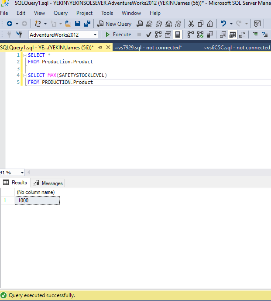Collapse the first SELECT * statement outline
This screenshot has width=271, height=301.
point(25,55)
